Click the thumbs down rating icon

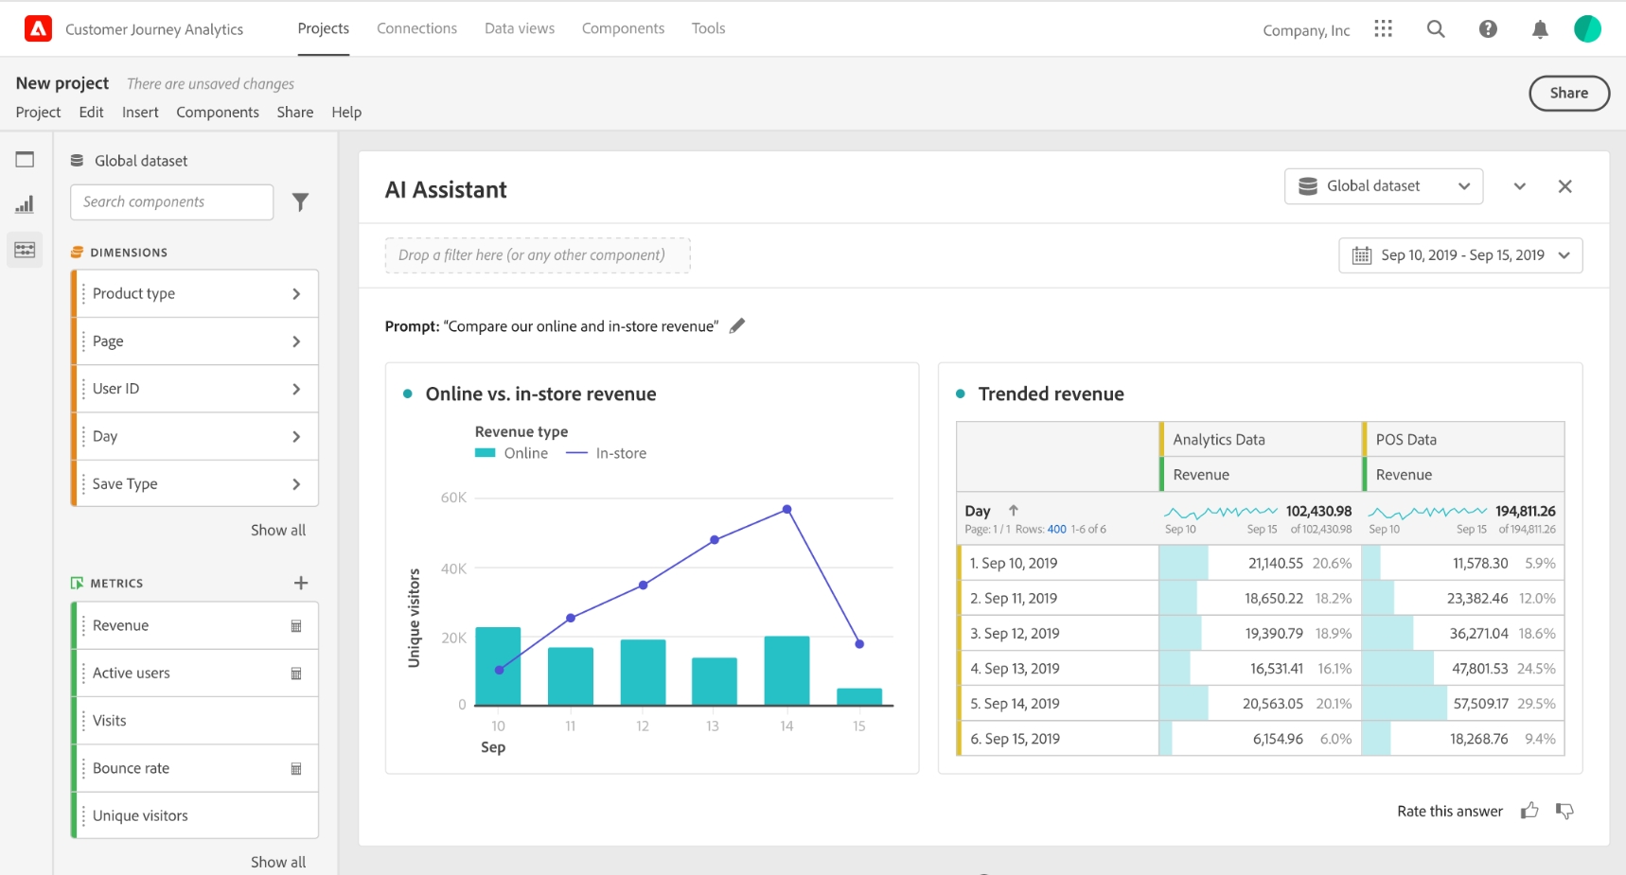(1564, 811)
